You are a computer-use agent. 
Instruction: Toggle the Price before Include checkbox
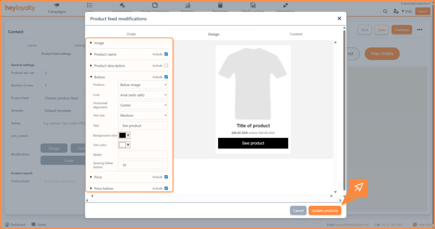[166, 188]
